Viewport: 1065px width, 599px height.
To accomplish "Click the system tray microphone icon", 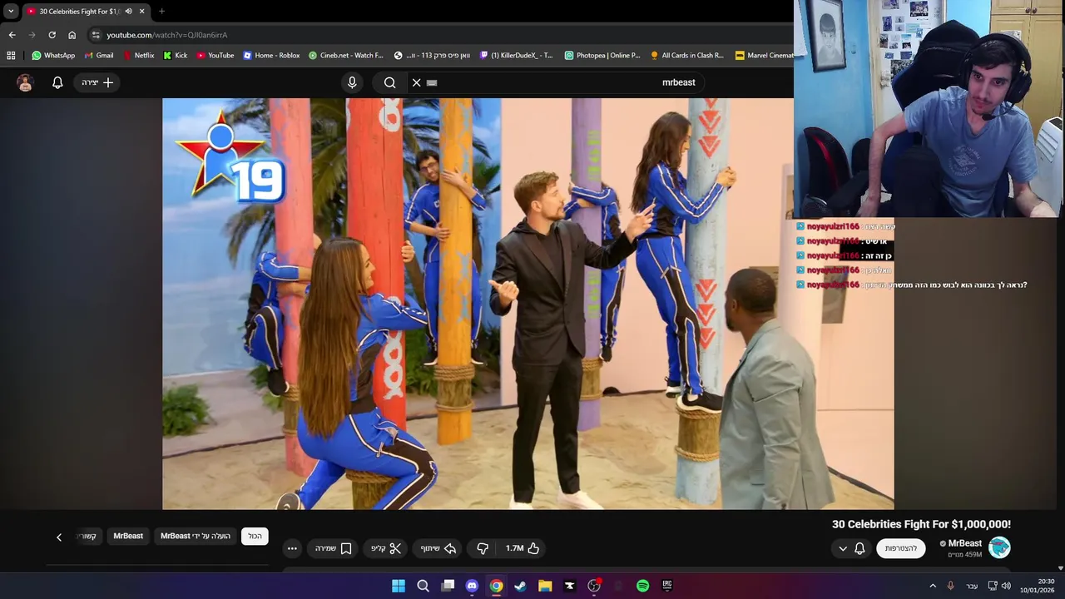I will point(950,586).
